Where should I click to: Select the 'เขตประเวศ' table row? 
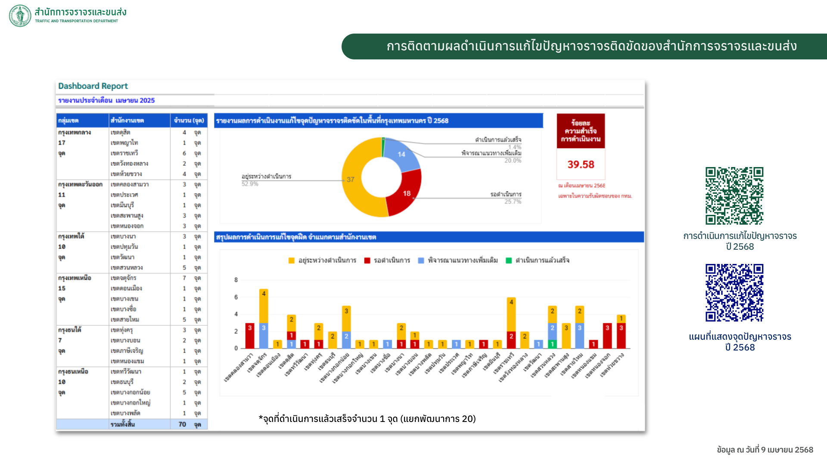(x=158, y=195)
